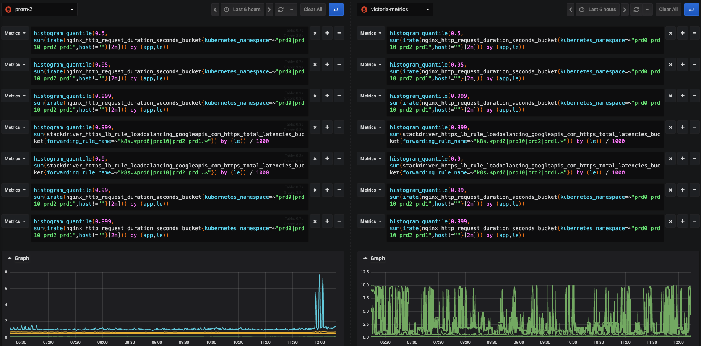Focus the prom-2 histogram_quantile(0.5 query field
Viewport: 701px width, 346px height.
(x=170, y=40)
